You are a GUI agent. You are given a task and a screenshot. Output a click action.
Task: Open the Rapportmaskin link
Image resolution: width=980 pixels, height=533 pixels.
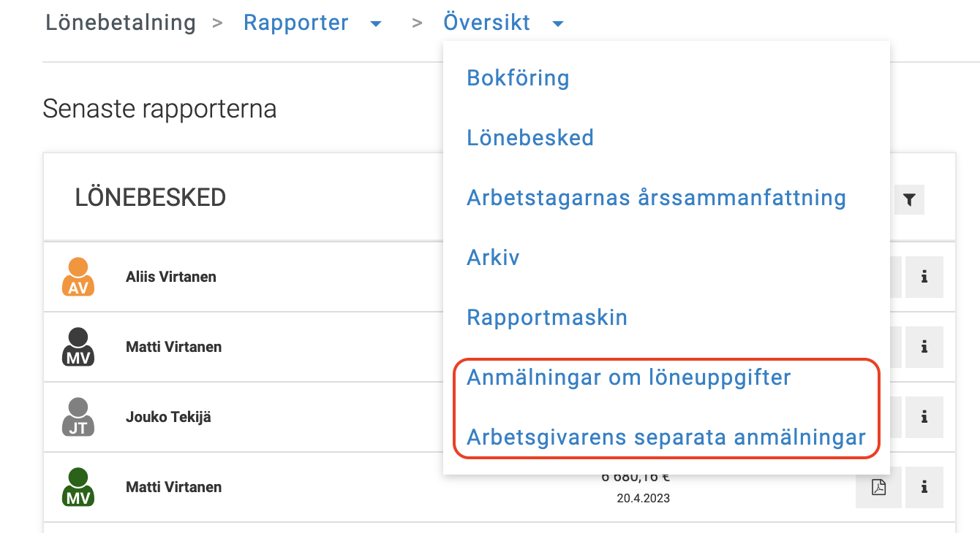pos(547,317)
